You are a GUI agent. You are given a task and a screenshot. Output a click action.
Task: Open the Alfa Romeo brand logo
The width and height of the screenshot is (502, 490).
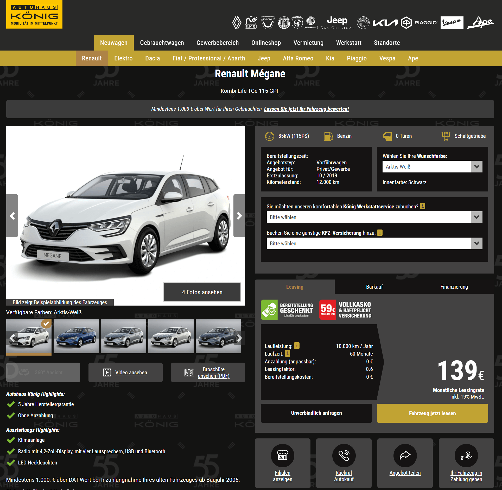[363, 23]
